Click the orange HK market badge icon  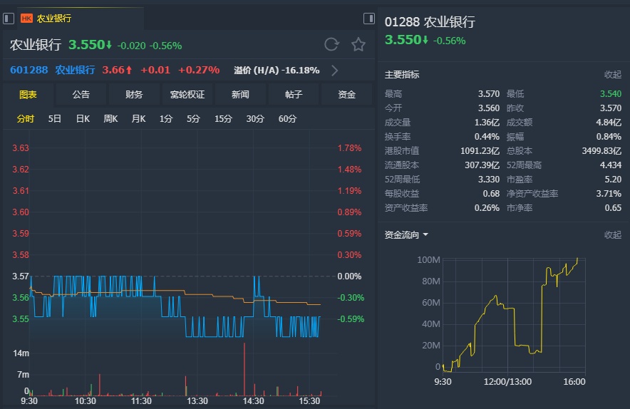(26, 19)
